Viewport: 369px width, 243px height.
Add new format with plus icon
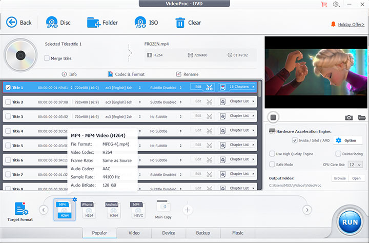click(188, 210)
